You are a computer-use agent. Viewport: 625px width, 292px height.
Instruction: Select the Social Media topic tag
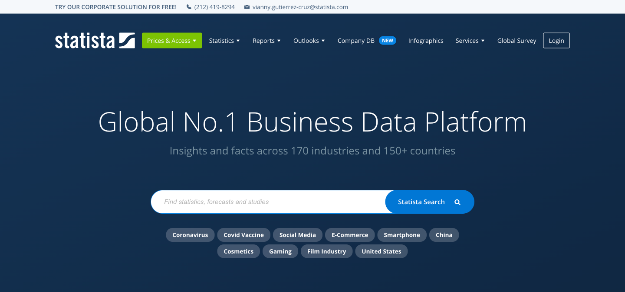point(298,235)
